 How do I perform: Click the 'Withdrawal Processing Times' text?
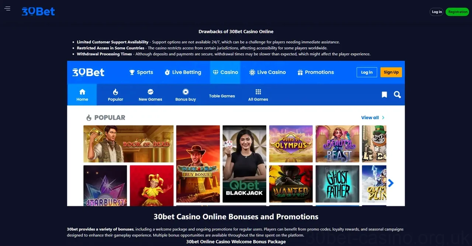(104, 54)
